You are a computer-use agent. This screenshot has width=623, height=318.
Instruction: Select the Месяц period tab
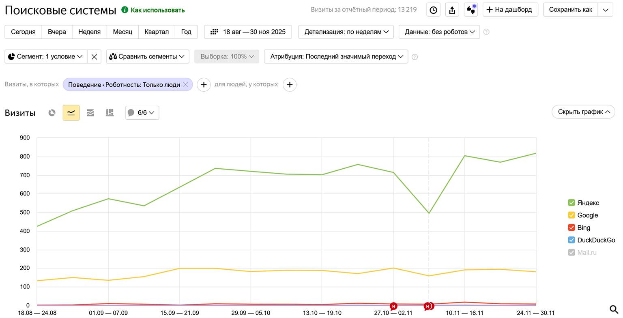coord(122,32)
